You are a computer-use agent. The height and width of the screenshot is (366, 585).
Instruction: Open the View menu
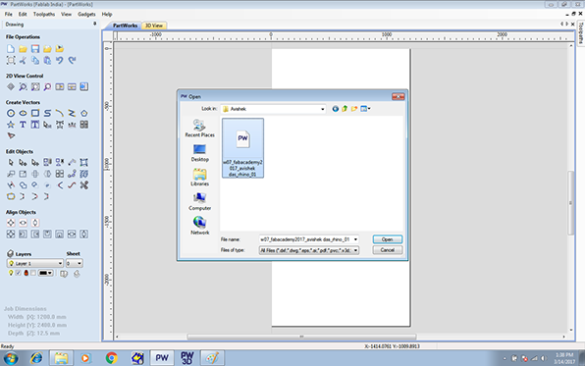(66, 14)
